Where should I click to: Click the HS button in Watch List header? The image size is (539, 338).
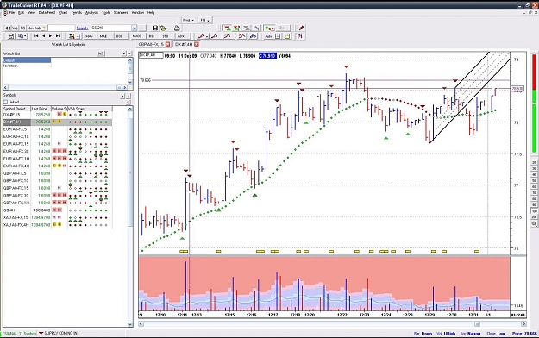click(101, 53)
